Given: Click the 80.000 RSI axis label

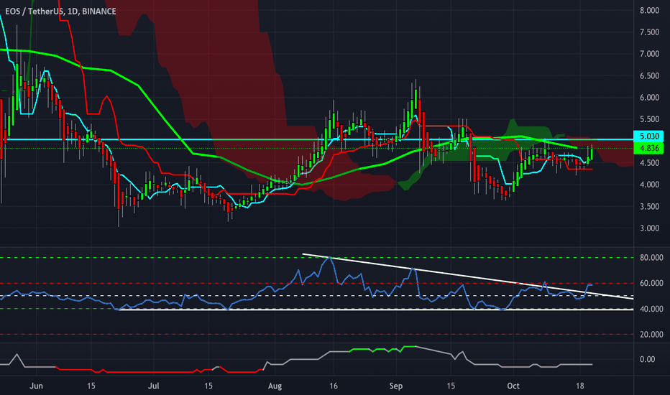Looking at the screenshot, I should tap(651, 258).
